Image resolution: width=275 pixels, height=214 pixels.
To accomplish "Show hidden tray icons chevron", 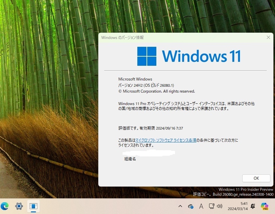I will coord(180,206).
